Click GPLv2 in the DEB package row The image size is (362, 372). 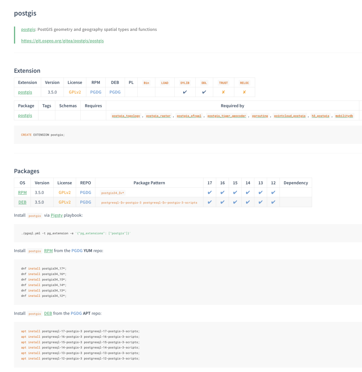click(64, 202)
